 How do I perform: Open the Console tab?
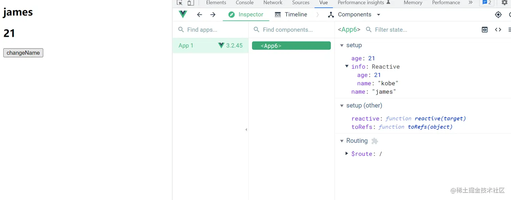(x=245, y=3)
